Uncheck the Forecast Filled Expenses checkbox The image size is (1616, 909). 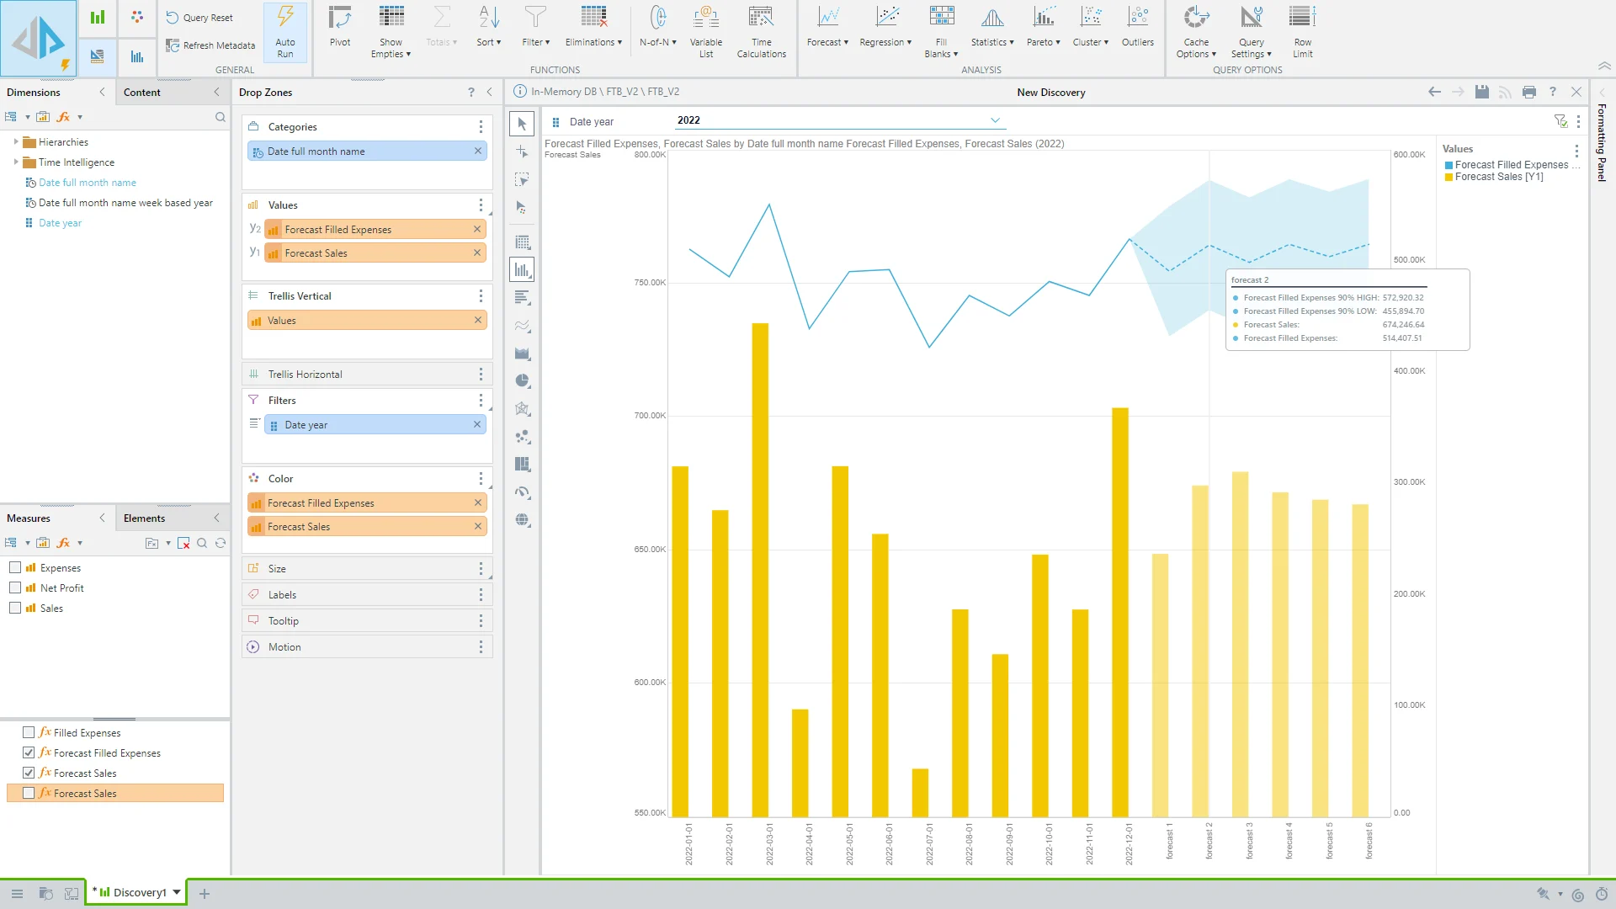coord(29,753)
